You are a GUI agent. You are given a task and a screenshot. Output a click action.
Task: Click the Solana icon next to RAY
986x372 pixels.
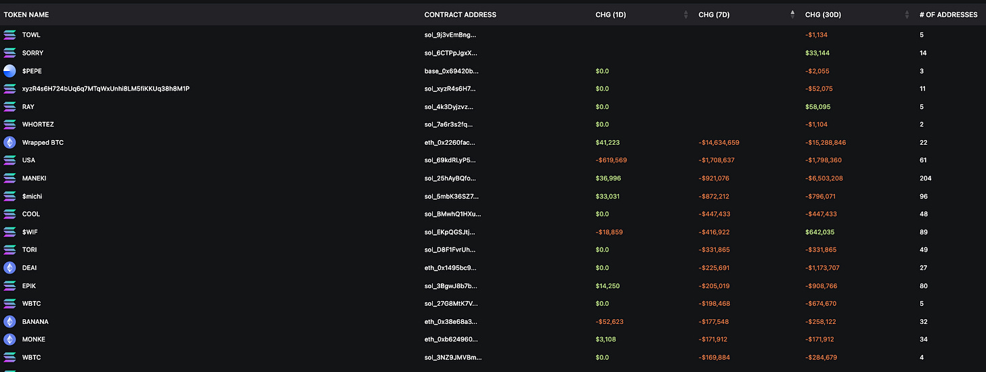tap(9, 107)
